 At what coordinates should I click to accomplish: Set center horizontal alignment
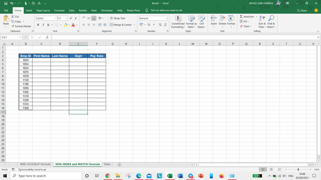89,25
